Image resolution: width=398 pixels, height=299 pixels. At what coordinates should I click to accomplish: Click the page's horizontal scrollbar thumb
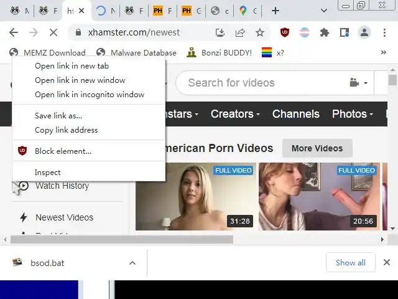click(x=122, y=239)
